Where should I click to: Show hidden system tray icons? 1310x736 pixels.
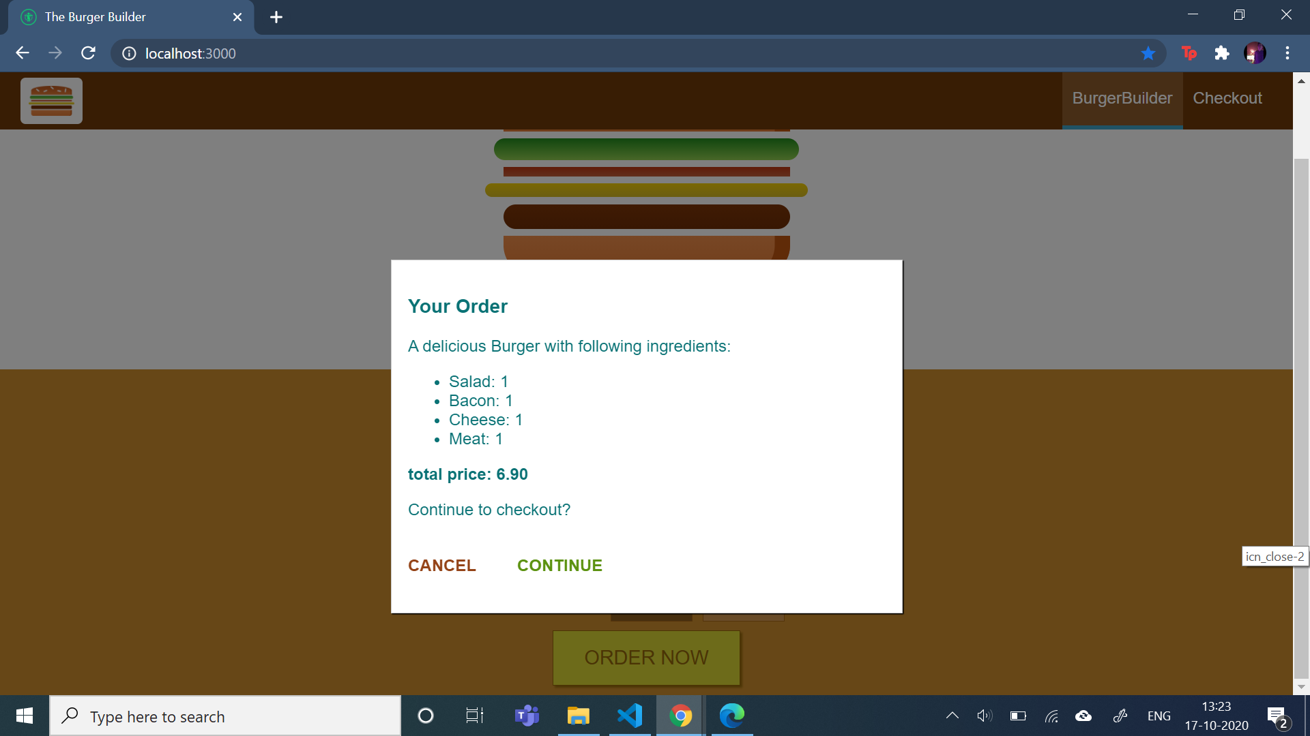[x=952, y=716]
